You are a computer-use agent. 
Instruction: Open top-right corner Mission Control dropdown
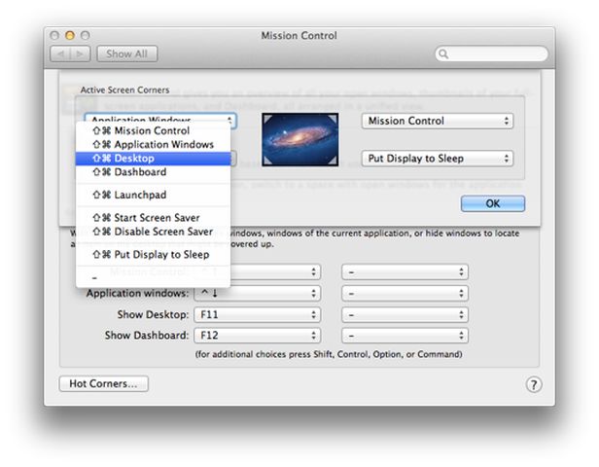437,122
